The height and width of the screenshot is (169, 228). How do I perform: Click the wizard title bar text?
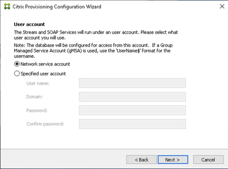[55, 6]
